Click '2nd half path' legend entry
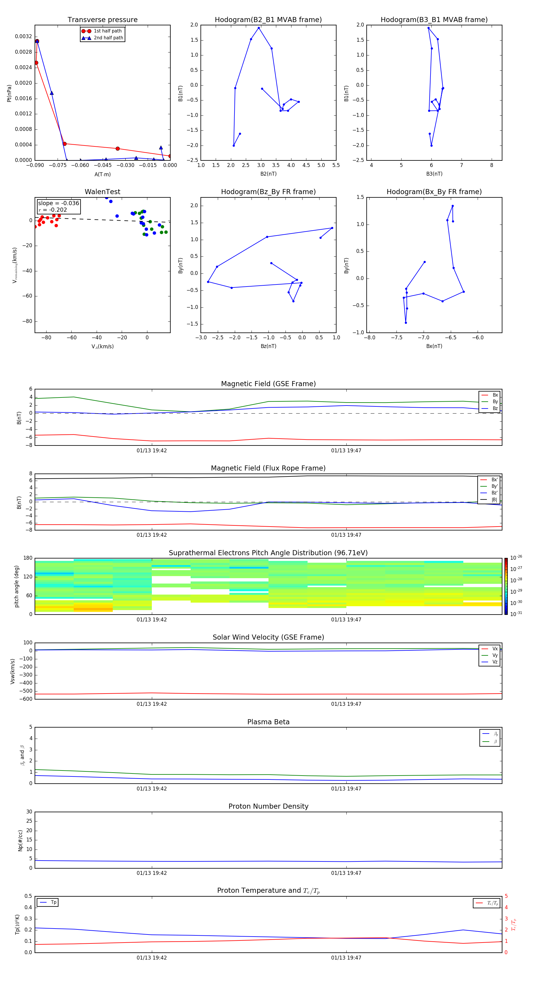 tap(102, 38)
